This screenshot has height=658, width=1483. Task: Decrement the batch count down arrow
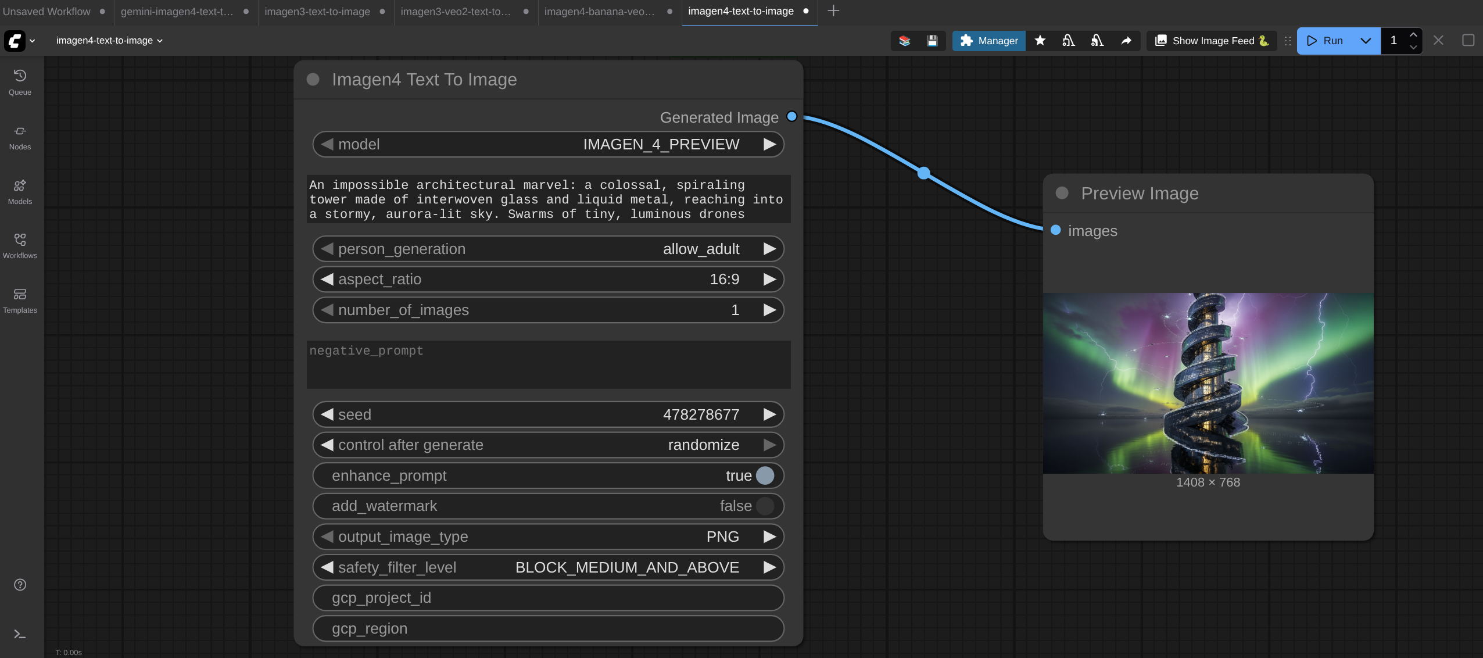pyautogui.click(x=1413, y=47)
